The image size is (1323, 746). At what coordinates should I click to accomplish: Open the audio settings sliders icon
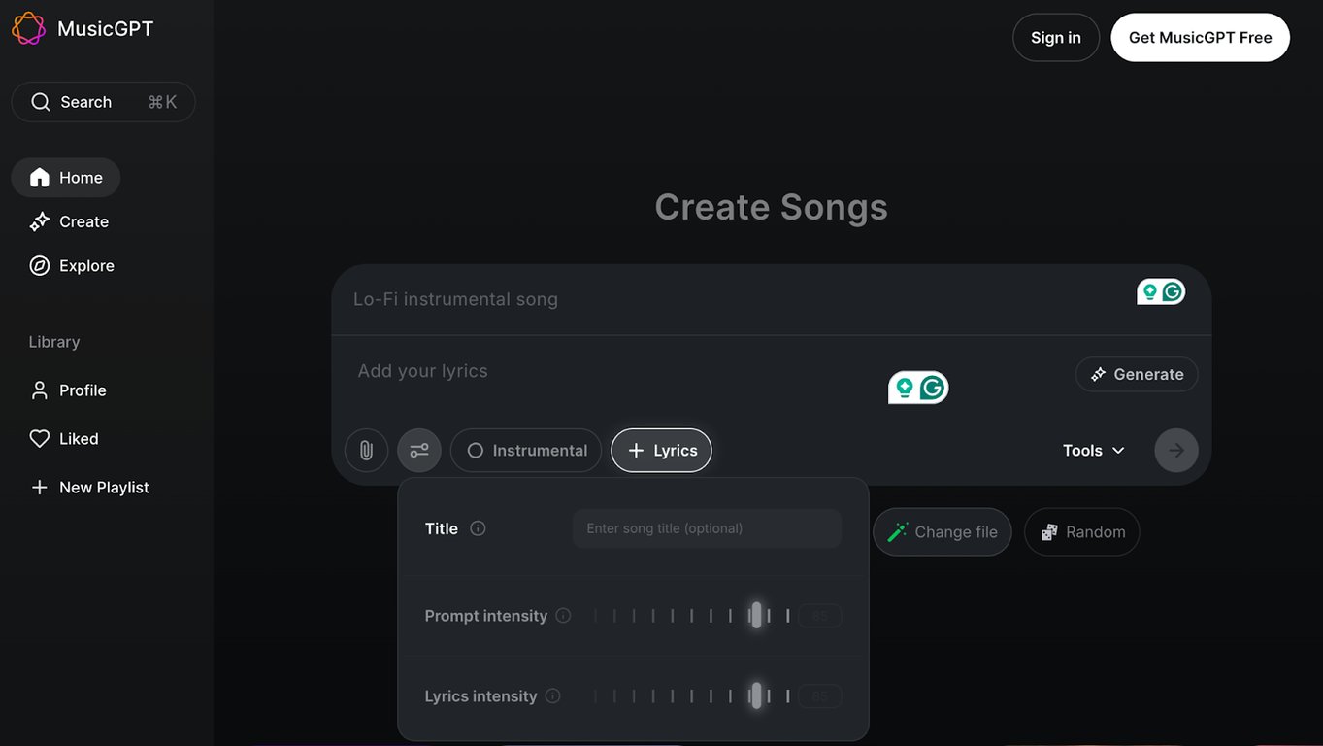418,450
